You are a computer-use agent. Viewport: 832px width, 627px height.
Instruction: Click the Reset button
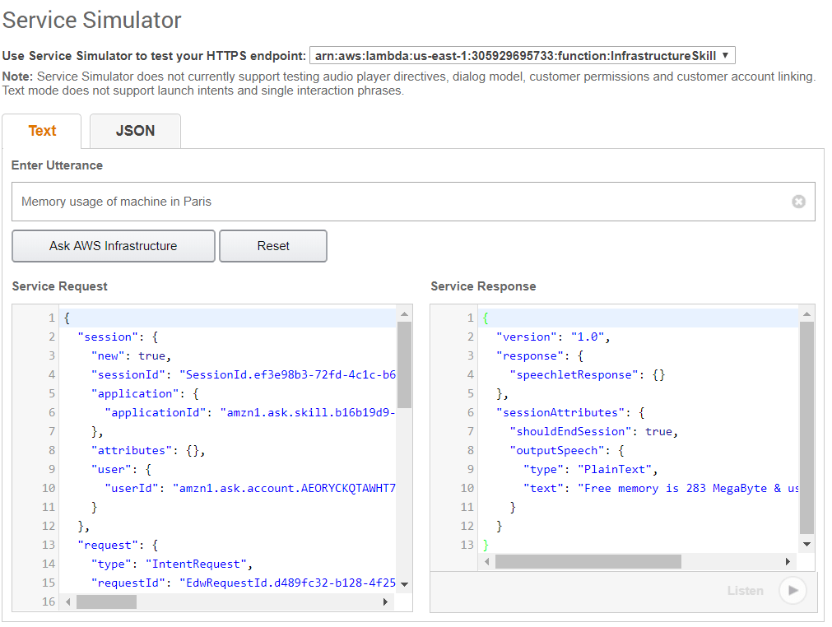(273, 246)
